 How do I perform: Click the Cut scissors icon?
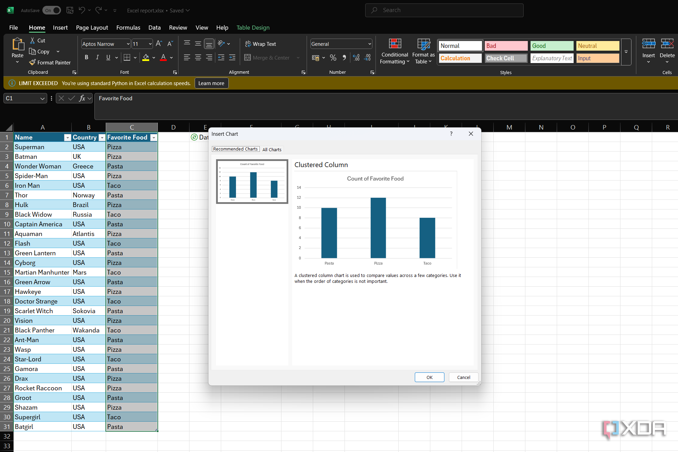coord(32,40)
